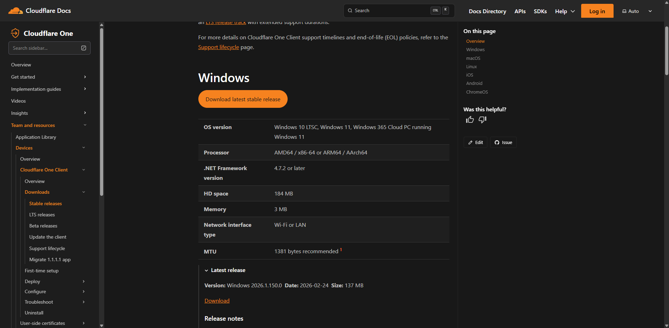This screenshot has height=328, width=669.
Task: Click the magnifier icon in the search bar
Action: pos(350,11)
